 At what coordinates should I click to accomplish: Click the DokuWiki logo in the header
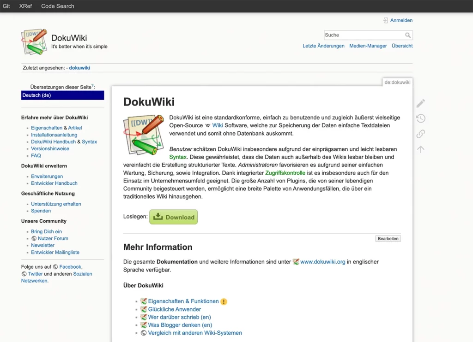click(34, 42)
